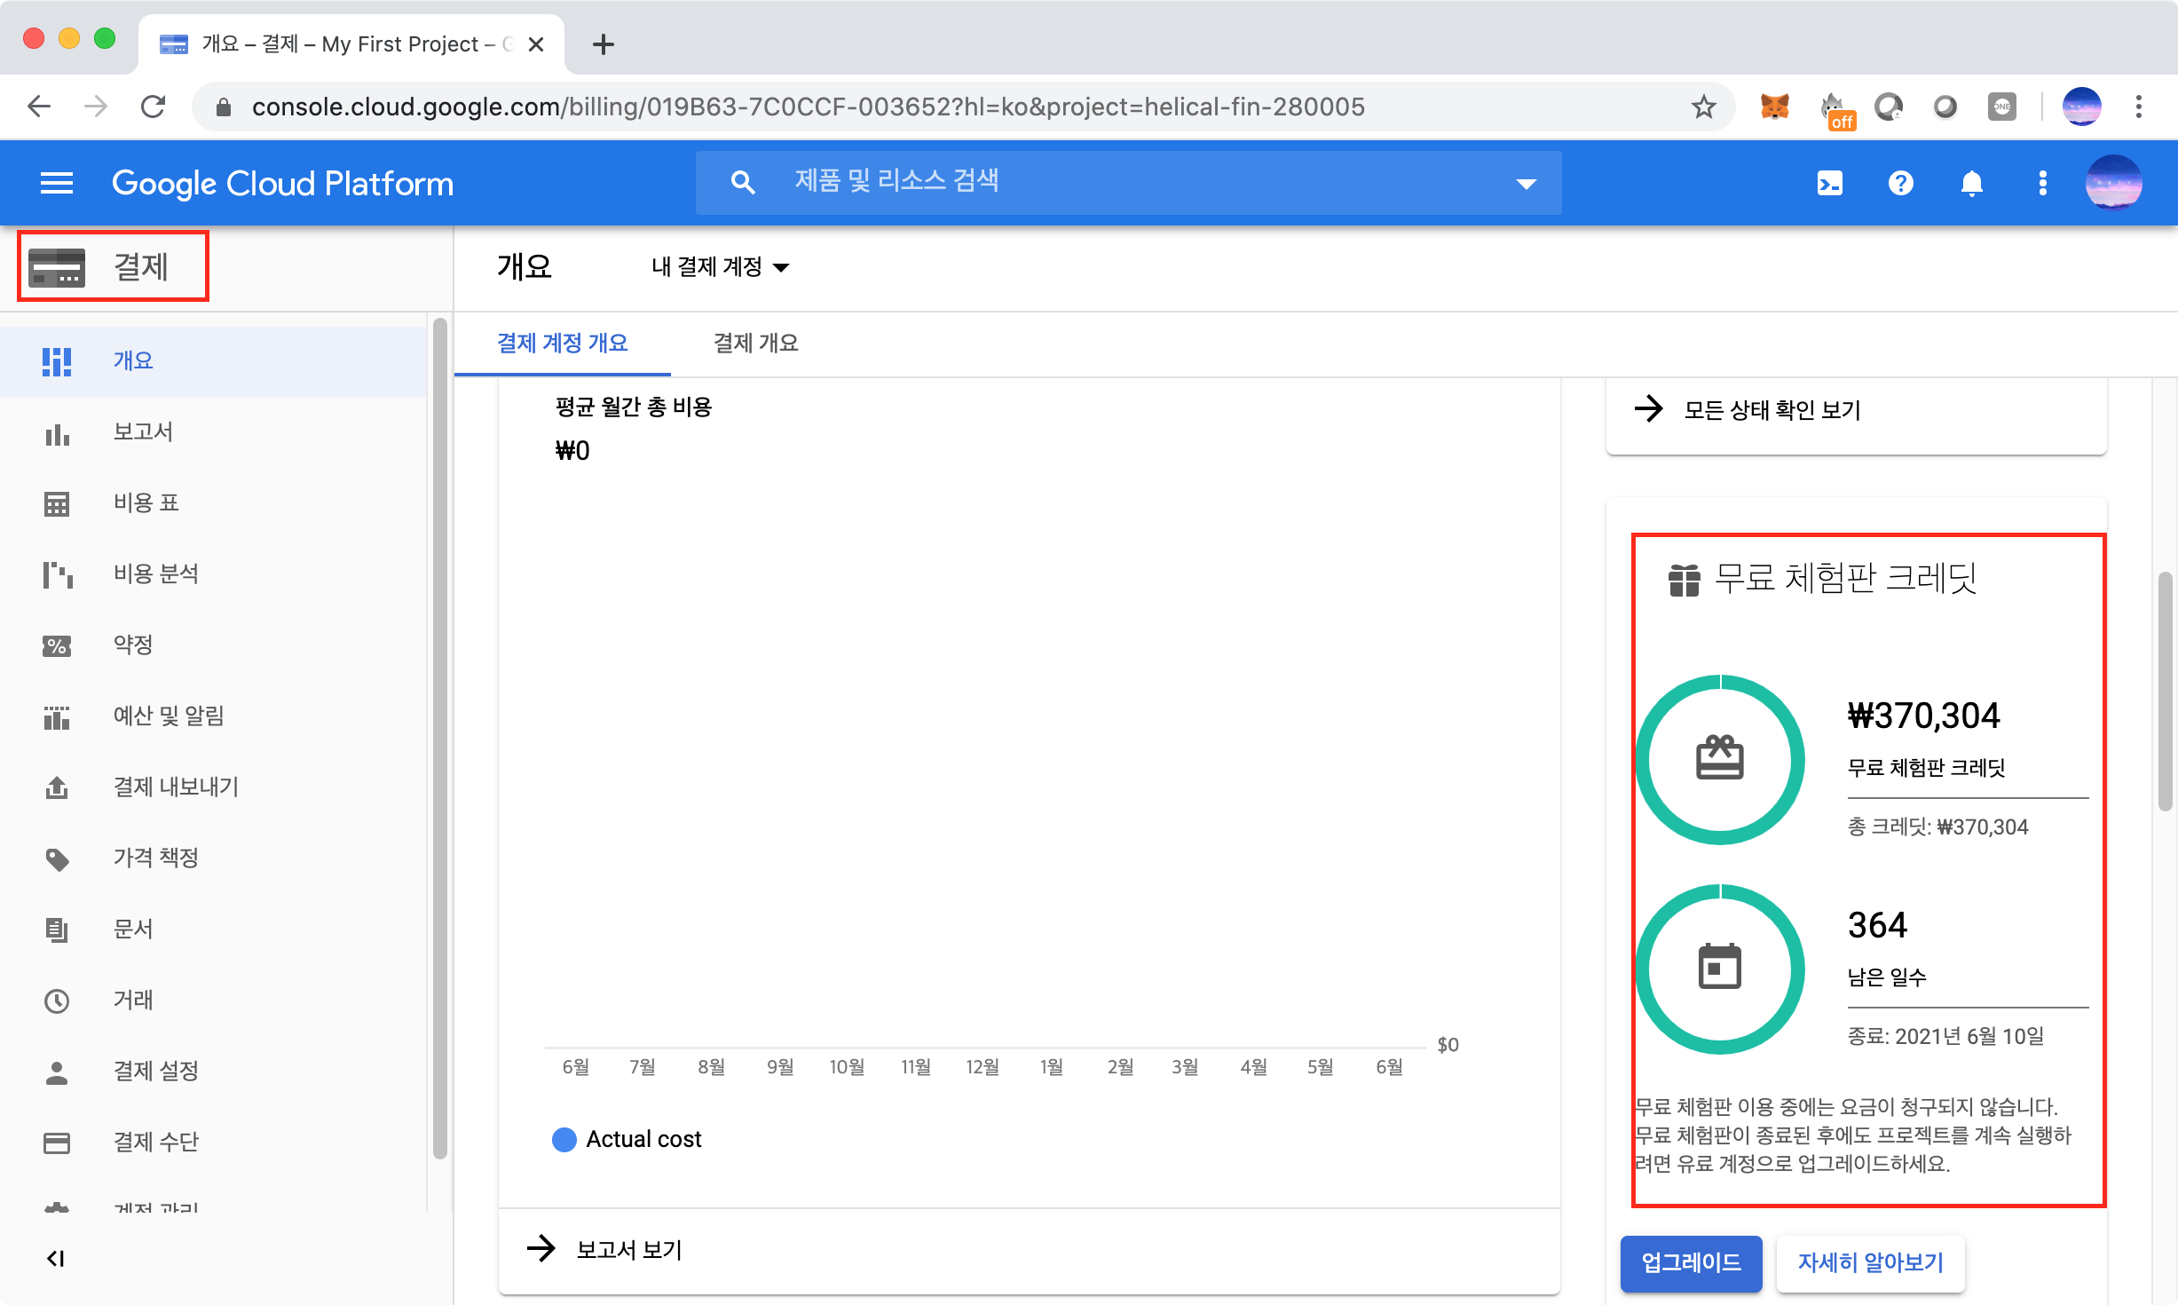This screenshot has height=1305, width=2178.
Task: Click the MetaMask fox extension icon
Action: coord(1774,107)
